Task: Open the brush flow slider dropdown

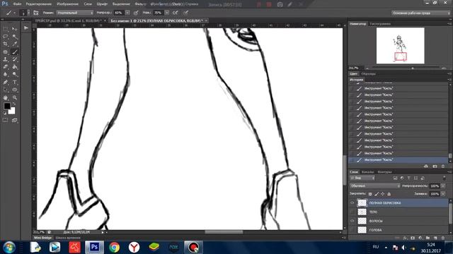Action: point(167,13)
